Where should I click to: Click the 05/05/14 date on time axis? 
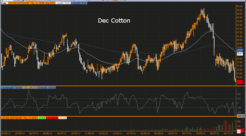click(x=200, y=133)
